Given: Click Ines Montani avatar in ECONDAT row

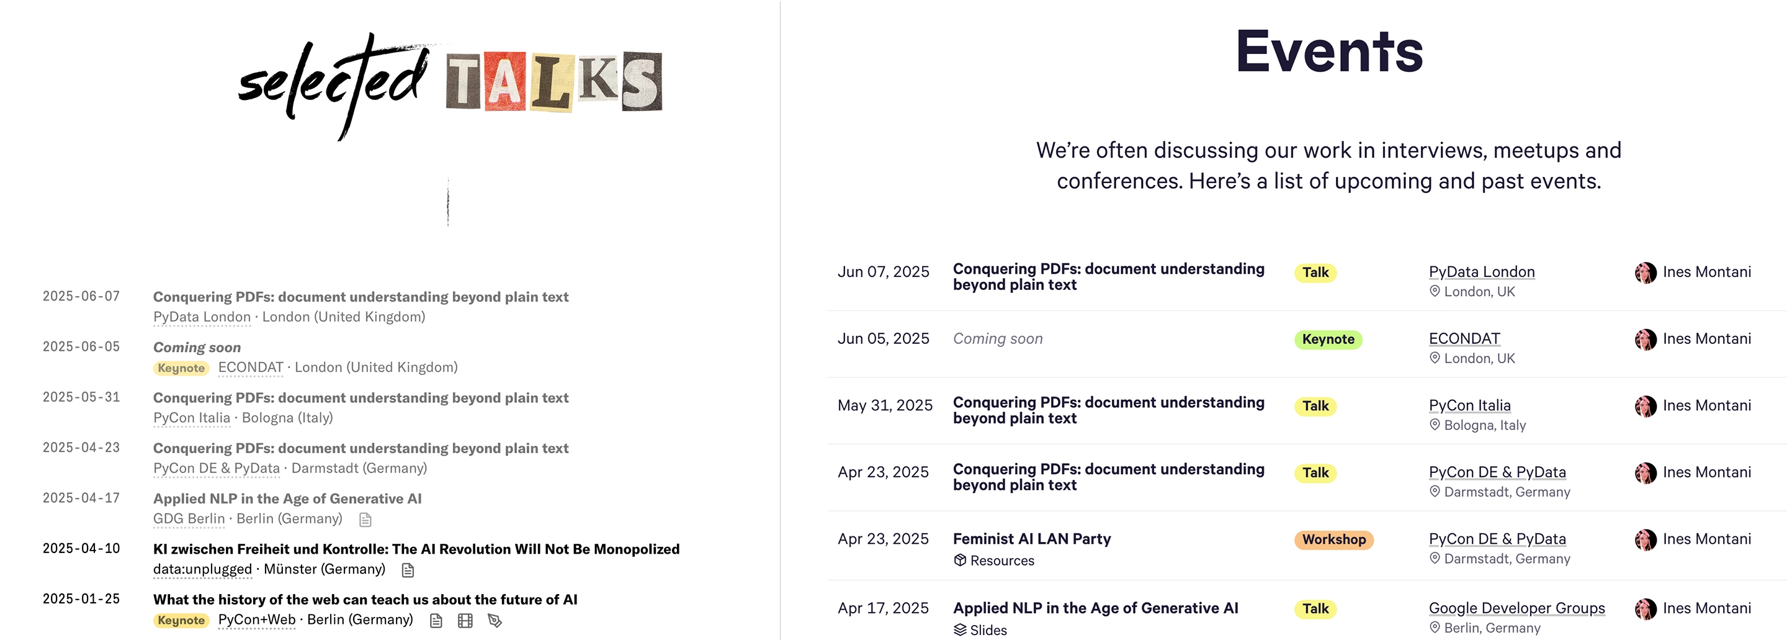Looking at the screenshot, I should point(1646,340).
